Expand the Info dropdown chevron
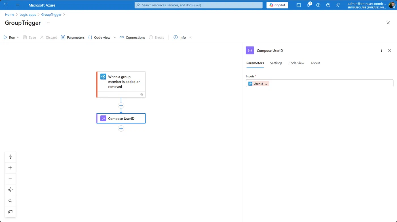This screenshot has height=222, width=397. coord(190,37)
